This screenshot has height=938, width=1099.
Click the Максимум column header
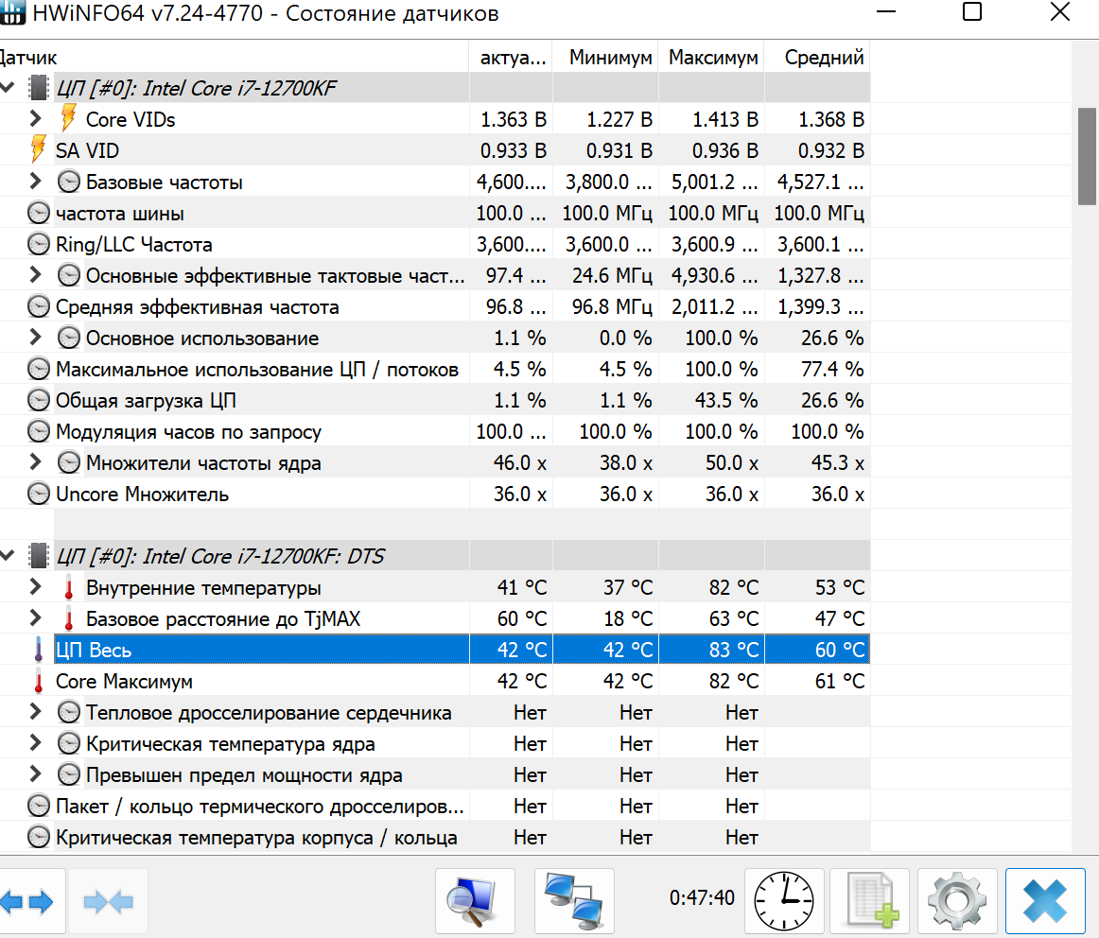(712, 57)
